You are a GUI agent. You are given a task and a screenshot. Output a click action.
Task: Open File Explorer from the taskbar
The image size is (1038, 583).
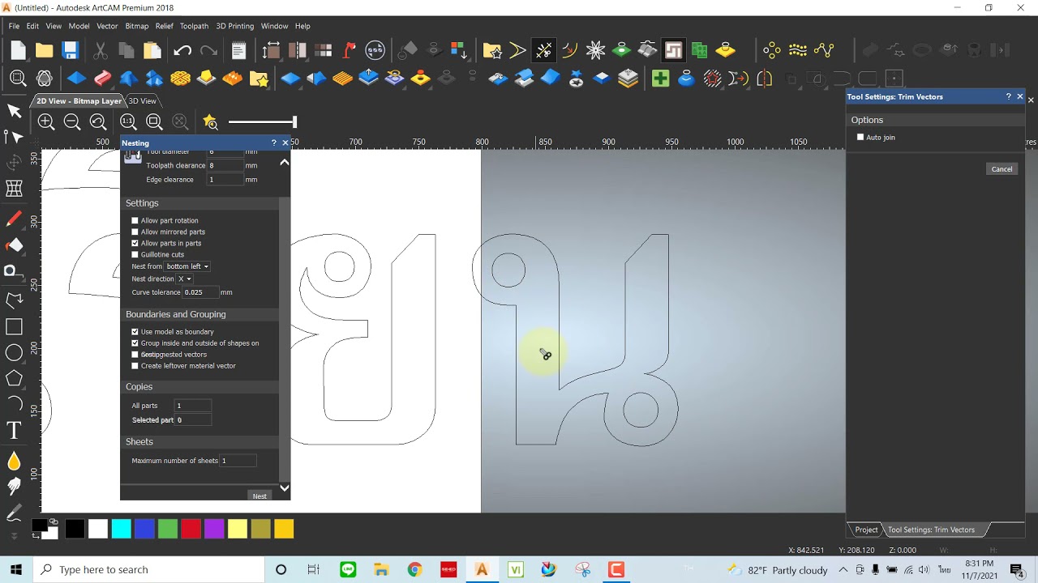(x=381, y=570)
